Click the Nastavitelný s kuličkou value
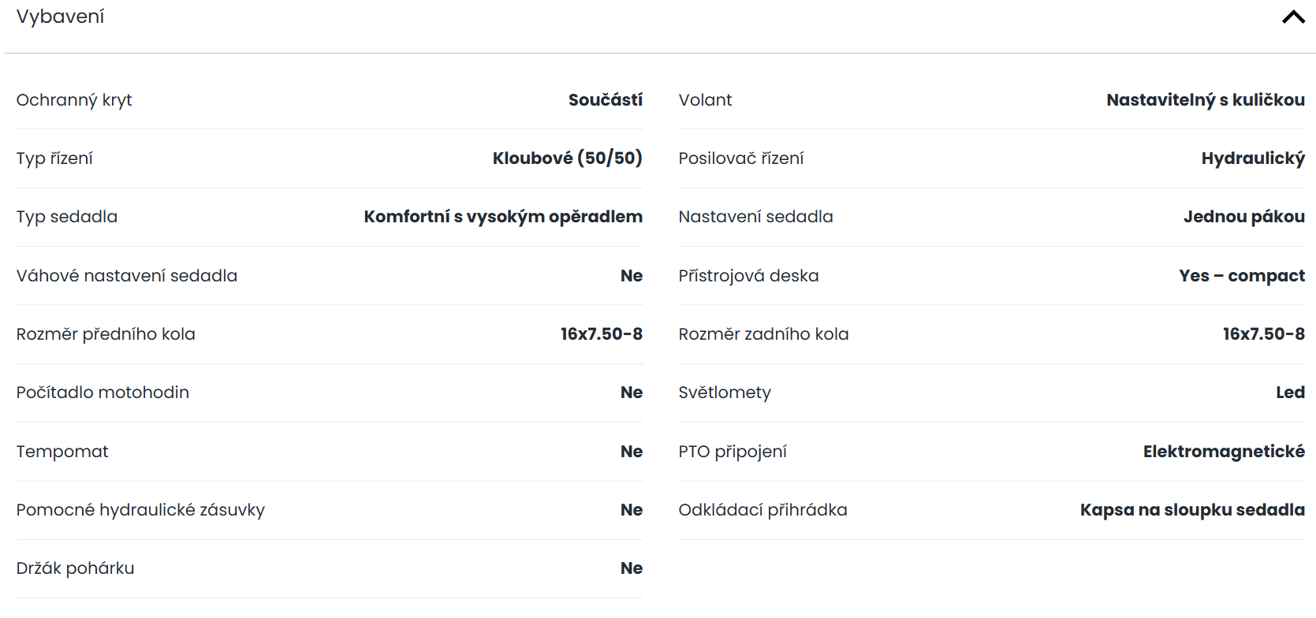Viewport: 1316px width, 618px height. (x=1206, y=100)
